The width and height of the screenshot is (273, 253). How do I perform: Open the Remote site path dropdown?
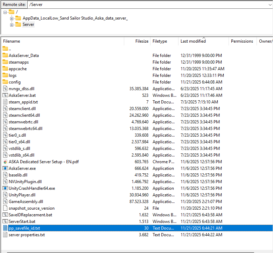(x=270, y=5)
